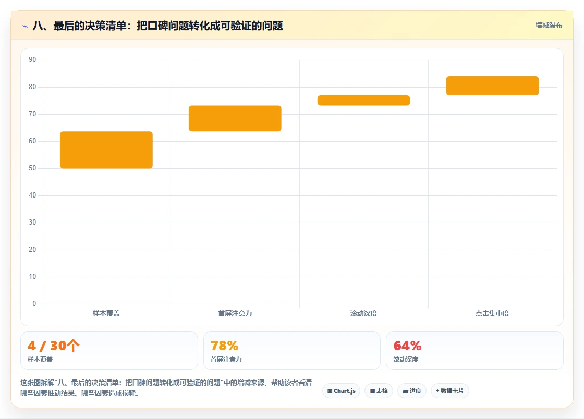Click the 78% value text

tap(224, 346)
